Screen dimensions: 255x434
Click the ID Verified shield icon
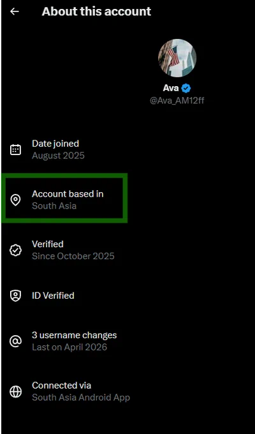pyautogui.click(x=15, y=296)
